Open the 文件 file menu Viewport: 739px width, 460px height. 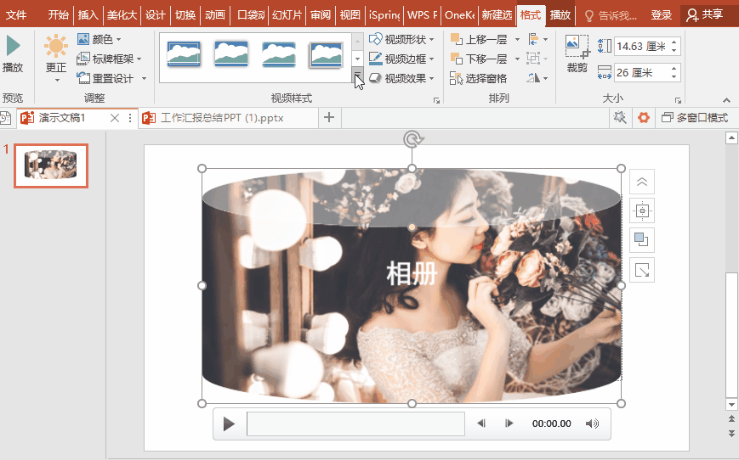[x=16, y=15]
